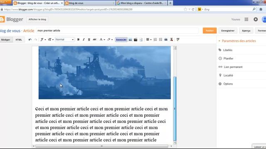
Task: Click the redo arrow icon
Action: pyautogui.click(x=35, y=40)
